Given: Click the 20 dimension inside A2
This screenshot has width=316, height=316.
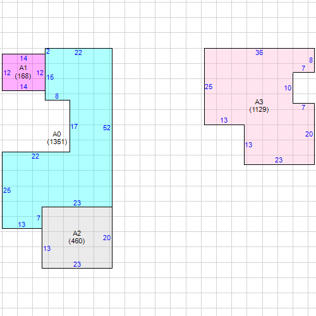Looking at the screenshot, I should click(x=107, y=238).
